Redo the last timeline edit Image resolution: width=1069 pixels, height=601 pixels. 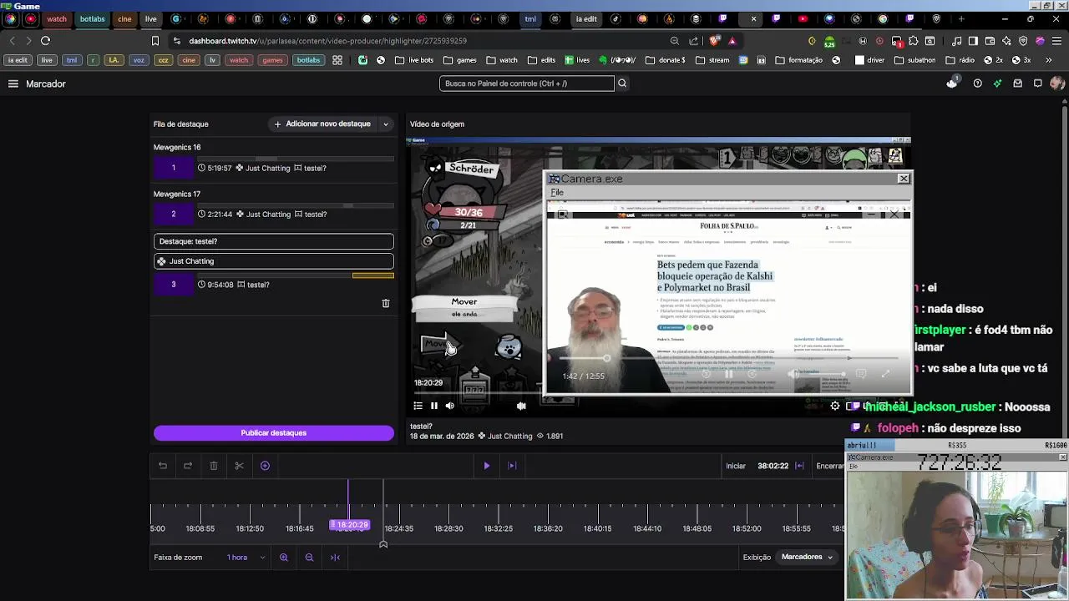188,466
